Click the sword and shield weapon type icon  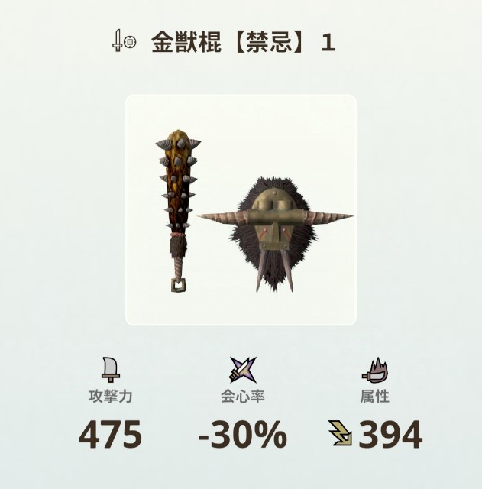(x=124, y=40)
